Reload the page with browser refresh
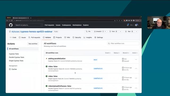Image resolution: width=170 pixels, height=96 pixels. pos(12,21)
